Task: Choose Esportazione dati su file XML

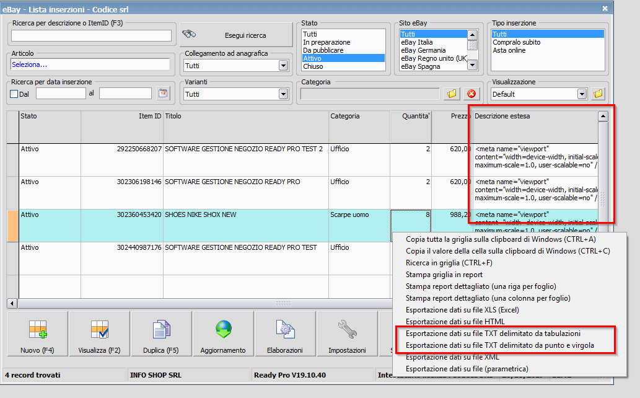Action: [x=452, y=357]
